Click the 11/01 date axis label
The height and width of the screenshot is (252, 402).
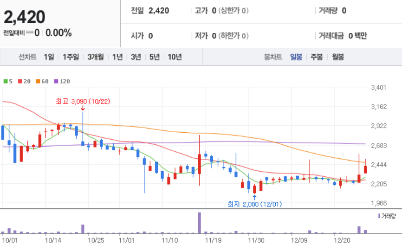pyautogui.click(x=127, y=240)
